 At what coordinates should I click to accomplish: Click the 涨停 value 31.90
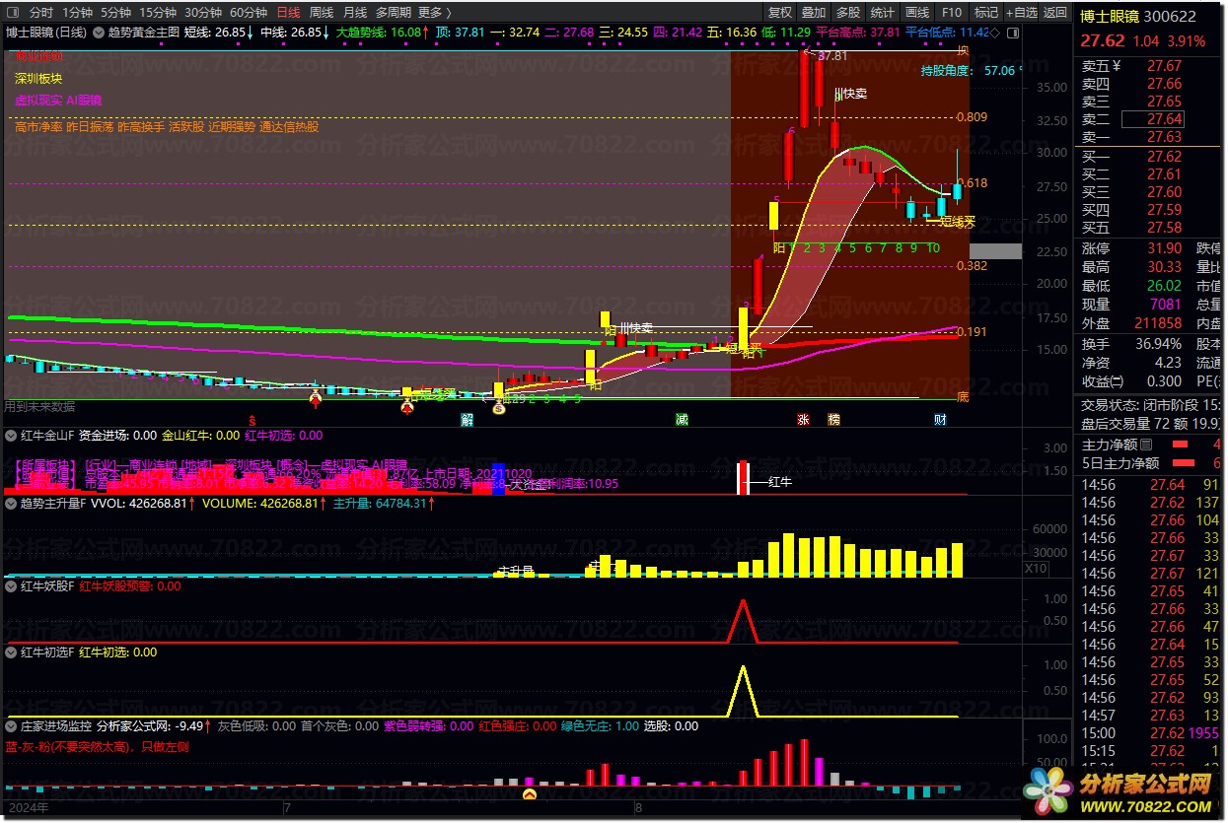[1165, 248]
